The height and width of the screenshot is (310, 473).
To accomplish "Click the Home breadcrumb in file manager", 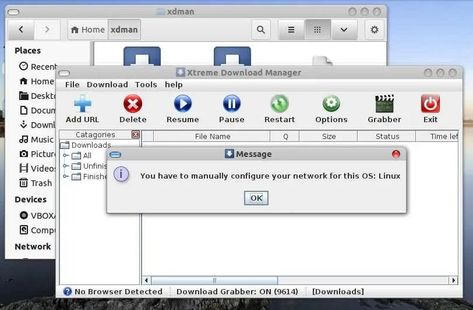I will pyautogui.click(x=88, y=30).
